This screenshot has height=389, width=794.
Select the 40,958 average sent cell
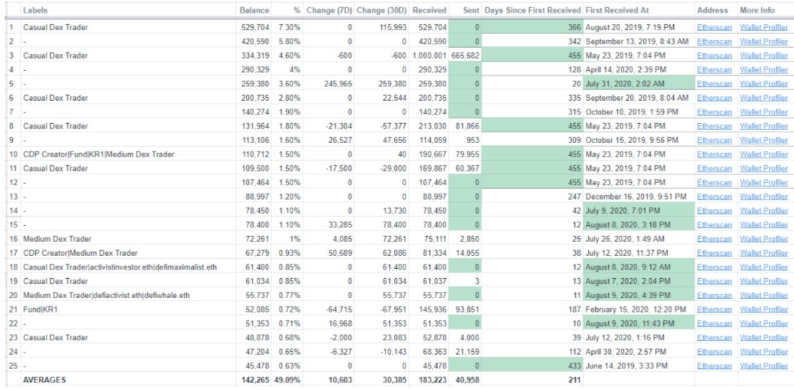tap(466, 380)
